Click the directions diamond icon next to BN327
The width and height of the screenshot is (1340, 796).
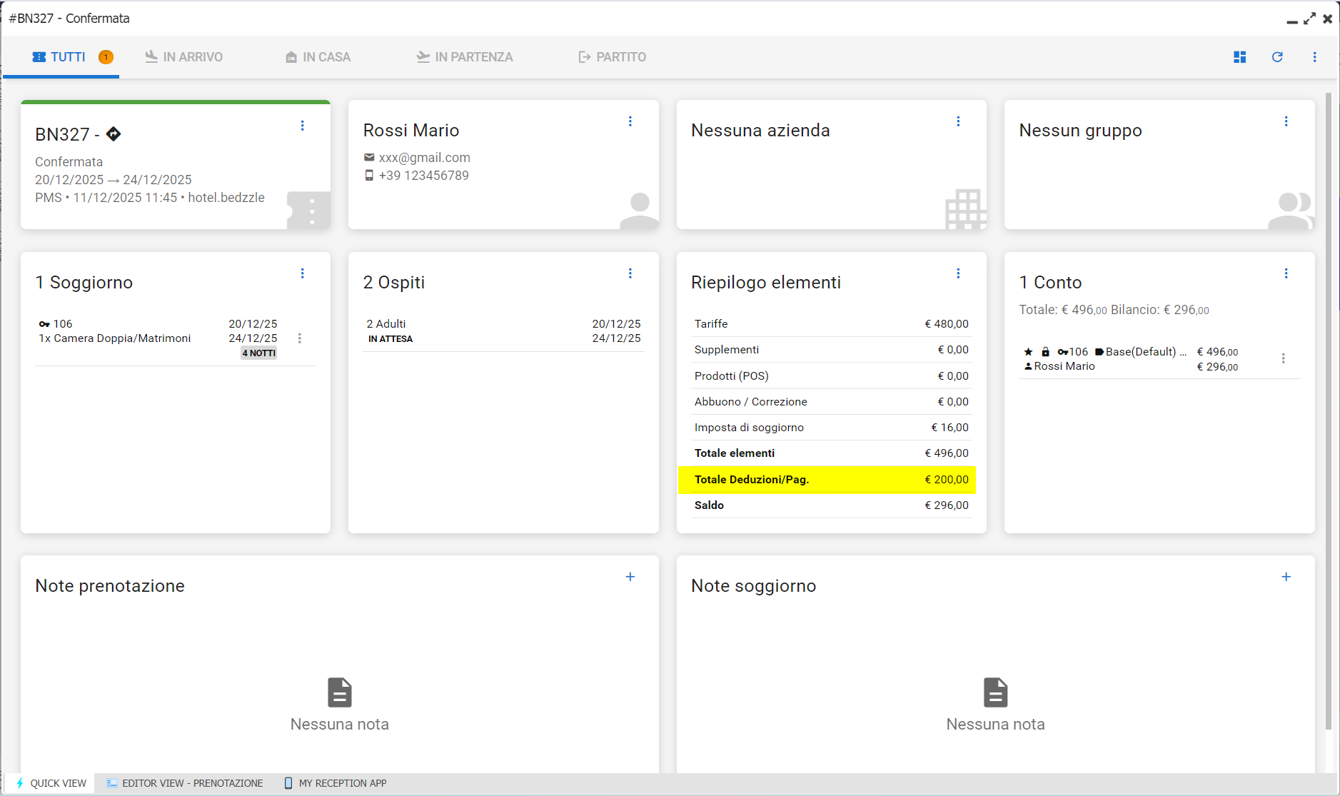tap(114, 133)
